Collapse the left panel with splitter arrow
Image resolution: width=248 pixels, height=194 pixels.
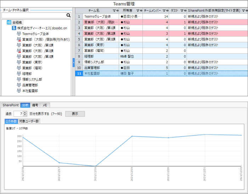(74, 63)
